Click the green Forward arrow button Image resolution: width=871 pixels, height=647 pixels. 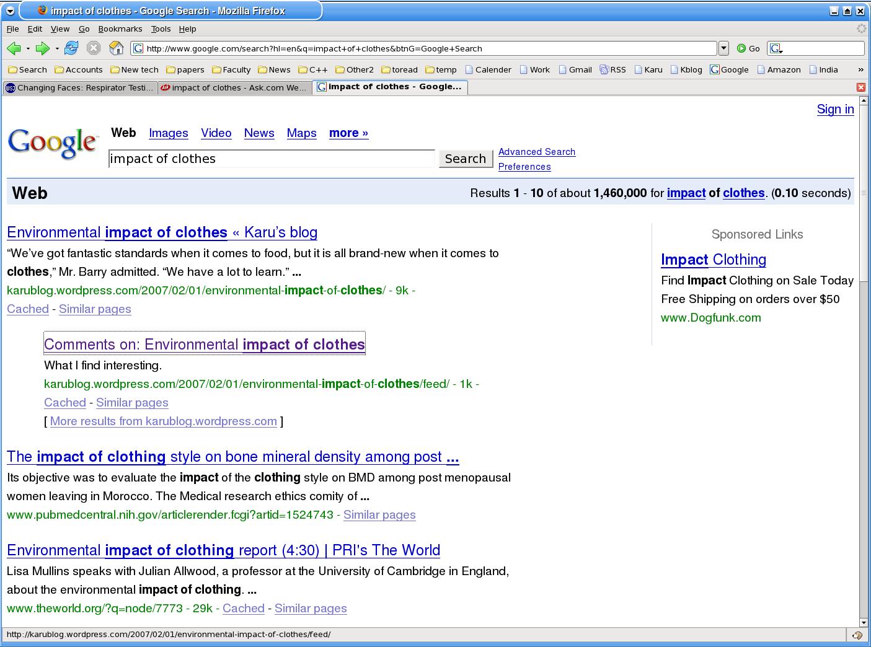click(42, 48)
